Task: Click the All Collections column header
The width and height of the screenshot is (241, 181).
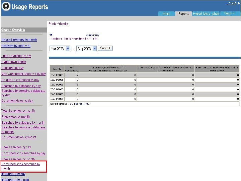Action: tap(72, 69)
